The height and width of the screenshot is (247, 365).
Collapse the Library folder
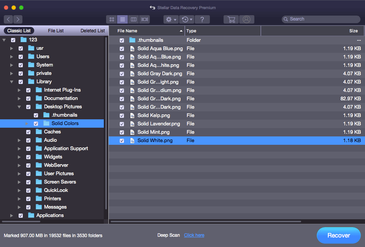pyautogui.click(x=11, y=81)
